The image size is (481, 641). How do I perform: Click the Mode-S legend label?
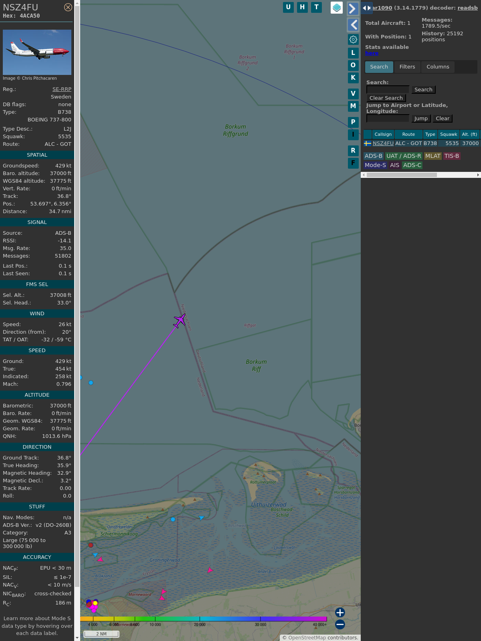point(375,165)
